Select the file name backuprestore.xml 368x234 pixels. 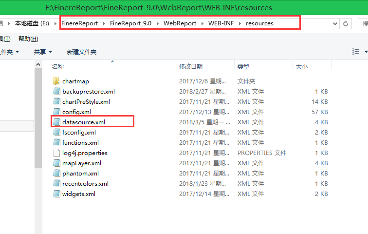tap(89, 91)
